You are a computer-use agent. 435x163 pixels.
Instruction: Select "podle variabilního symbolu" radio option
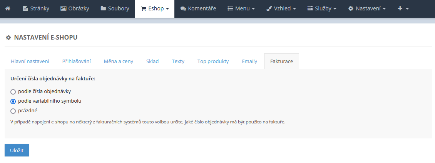(x=13, y=101)
